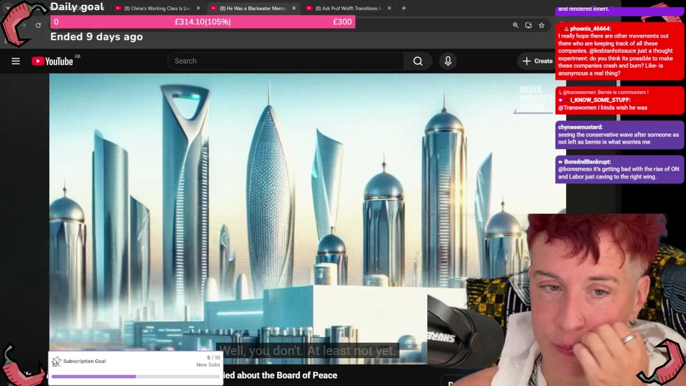Click phoenix_46664 username in chat

click(x=590, y=28)
